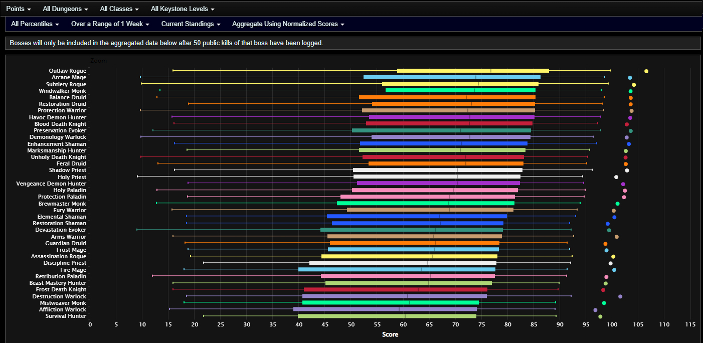Click the Arms Warrior outlier dot
Viewport: 703px width, 343px height.
click(617, 237)
